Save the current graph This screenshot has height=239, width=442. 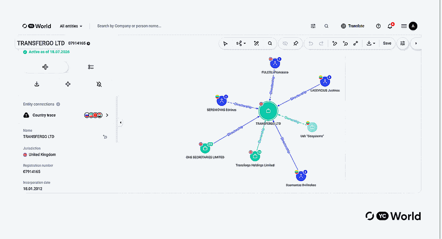pyautogui.click(x=387, y=44)
